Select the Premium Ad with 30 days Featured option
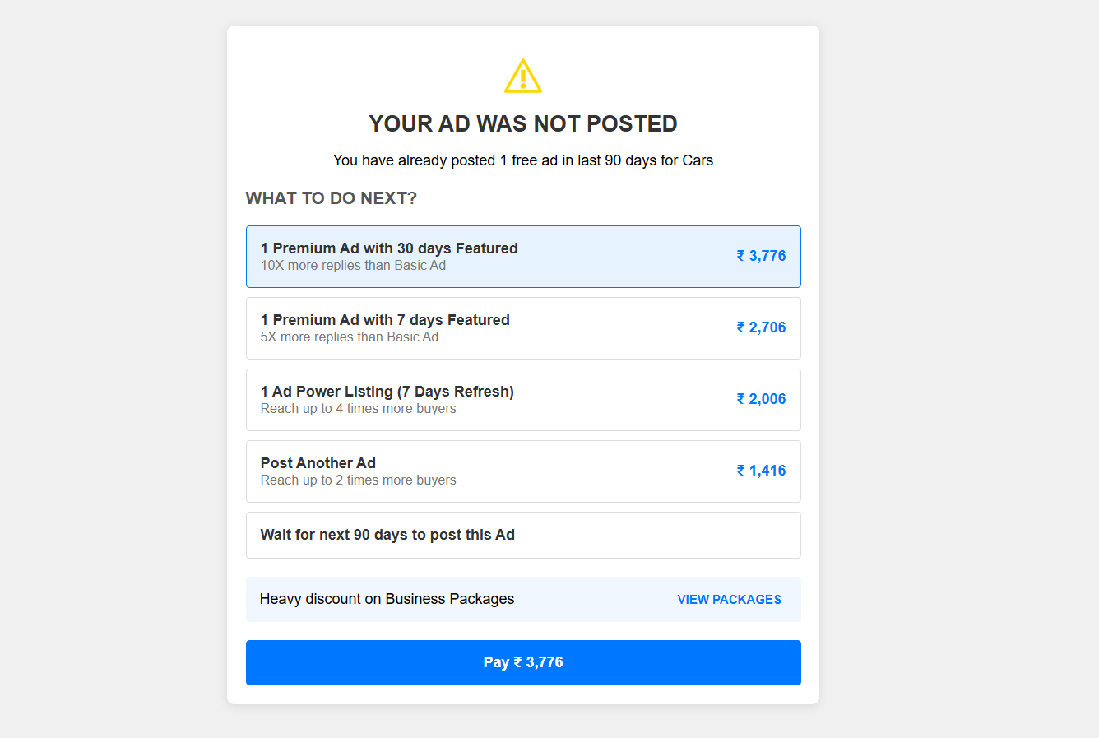The height and width of the screenshot is (738, 1099). 389,248
